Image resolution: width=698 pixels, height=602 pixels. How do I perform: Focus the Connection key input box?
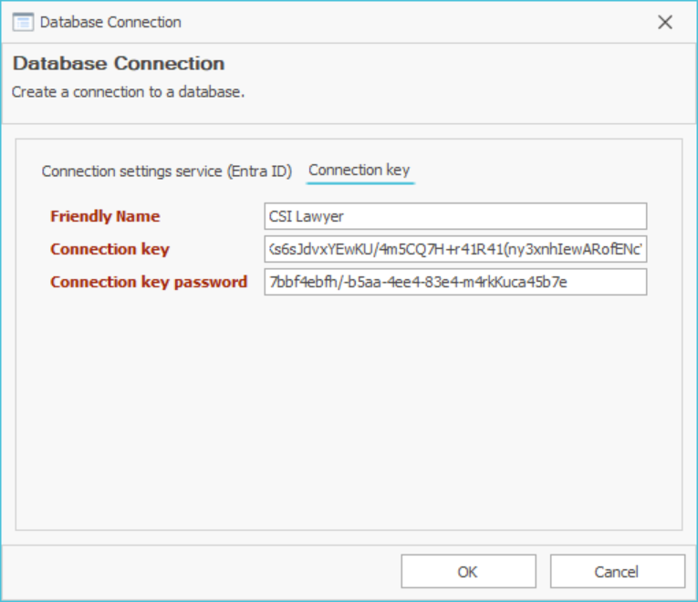[455, 249]
